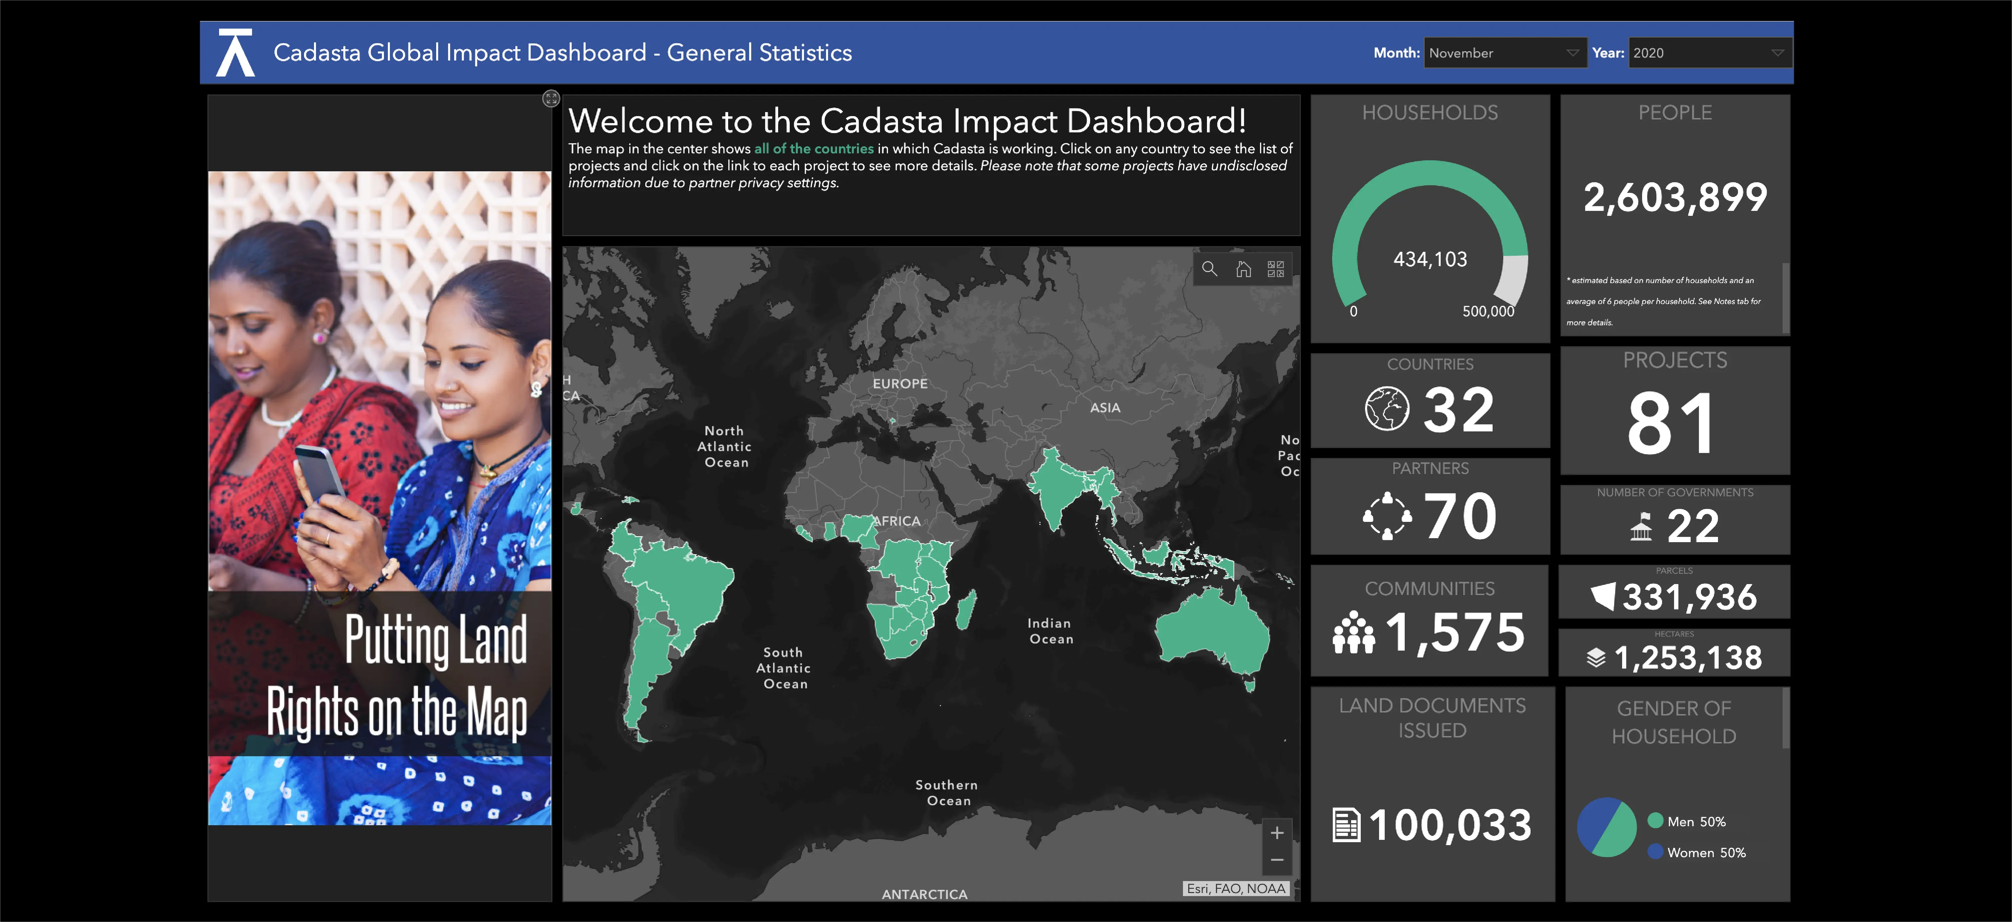Click the Partners circular arrows icon
2012x922 pixels.
coord(1387,516)
